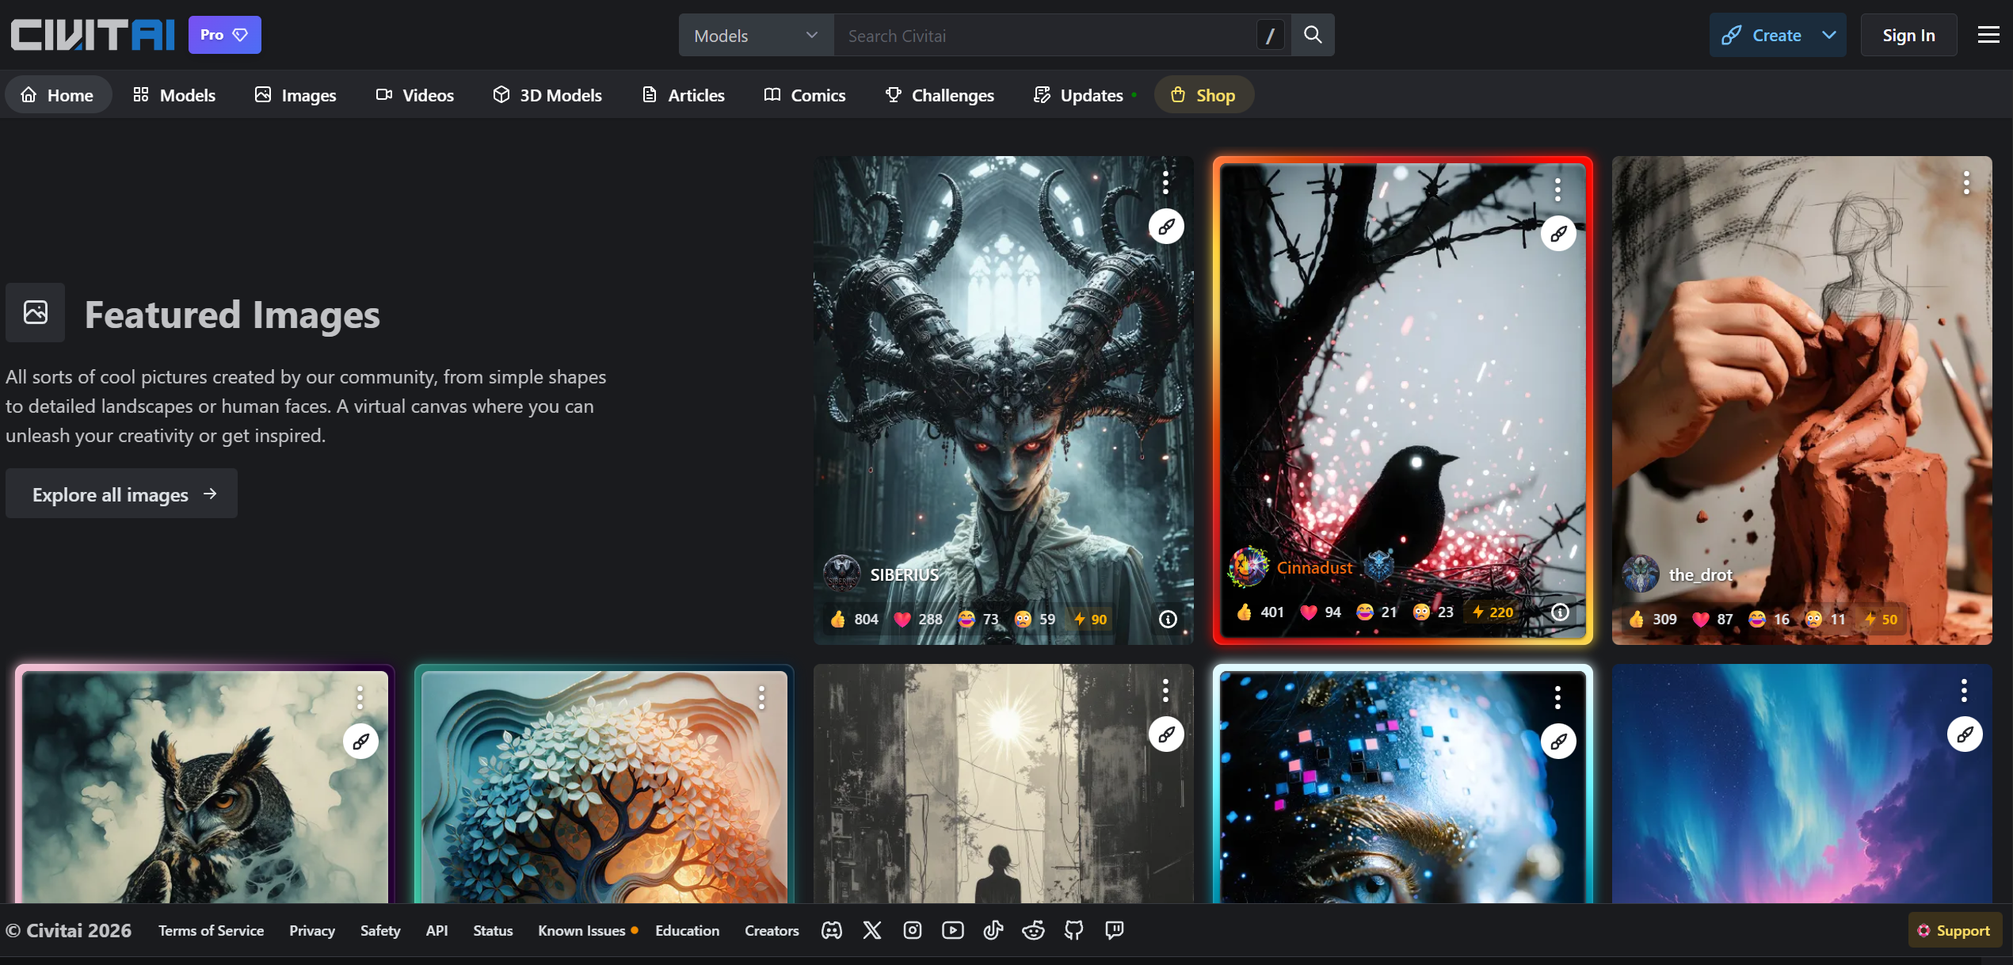Open options menu on the_drot image
Screen dimensions: 2013x965
pyautogui.click(x=1965, y=183)
